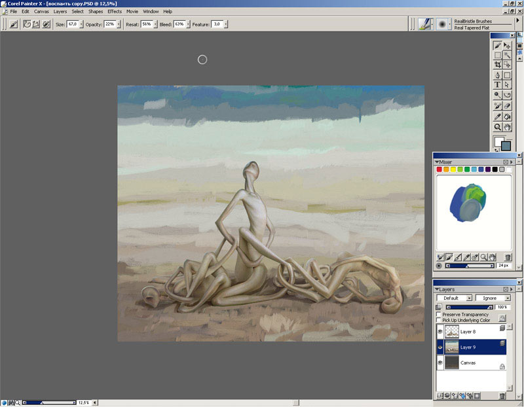This screenshot has height=407, width=524.
Task: Pick the Eraser tool
Action: (x=508, y=105)
